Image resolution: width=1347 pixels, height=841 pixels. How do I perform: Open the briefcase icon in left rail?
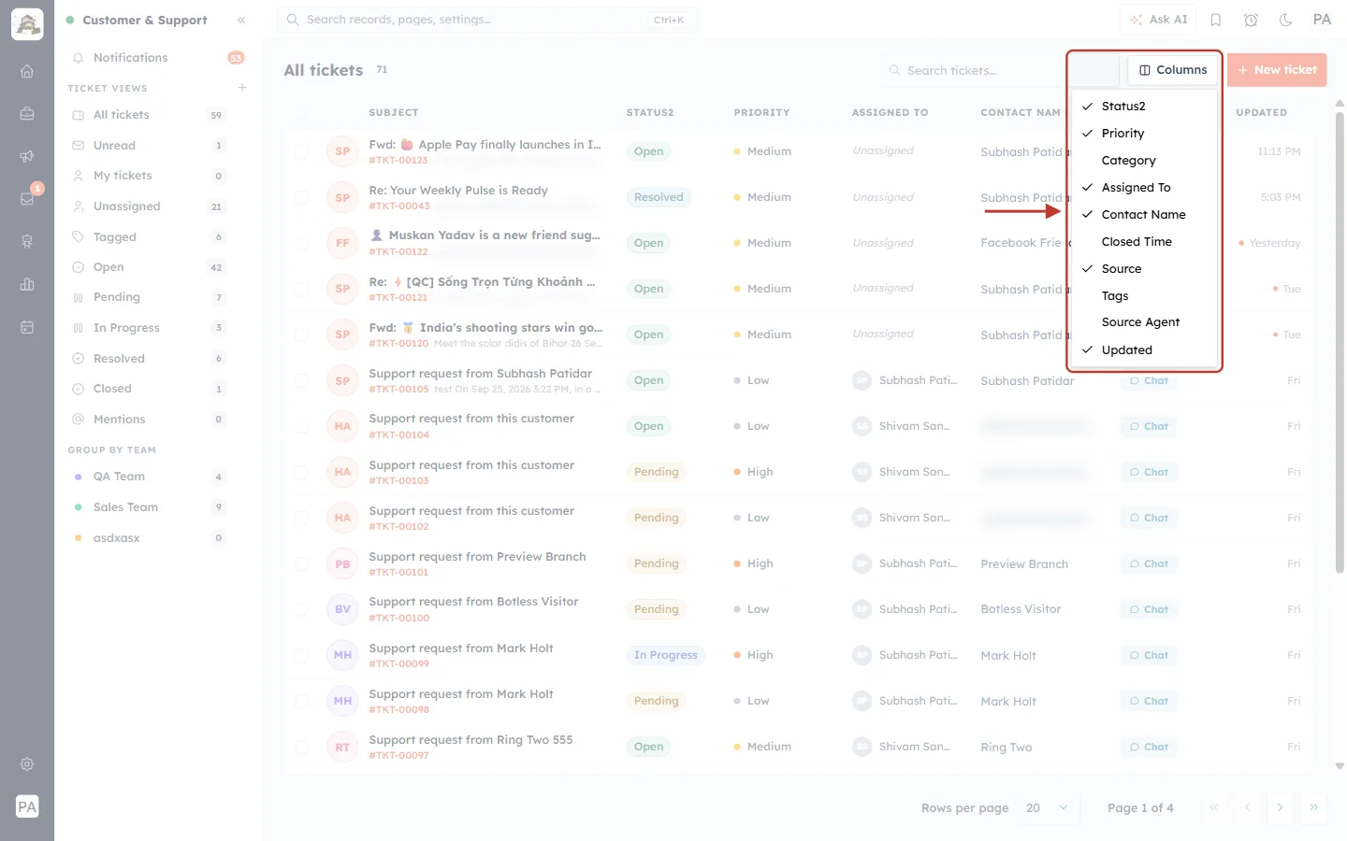pos(27,114)
